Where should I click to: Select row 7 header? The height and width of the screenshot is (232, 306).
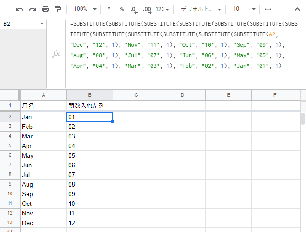tap(10, 165)
